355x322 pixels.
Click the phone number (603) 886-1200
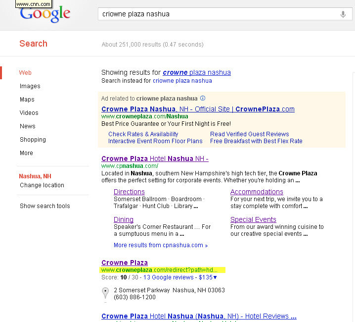pos(134,297)
